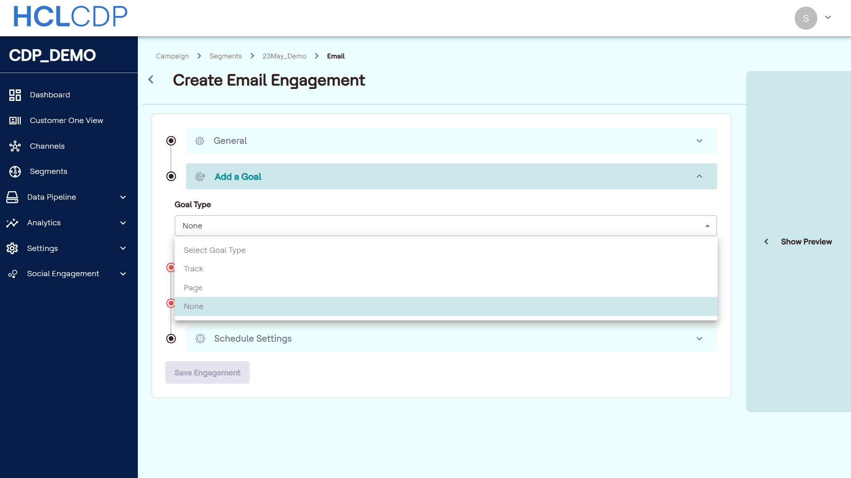Click the Save Engagement button

tap(207, 373)
